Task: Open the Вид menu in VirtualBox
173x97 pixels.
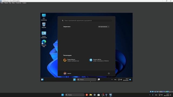Action: 10,3
